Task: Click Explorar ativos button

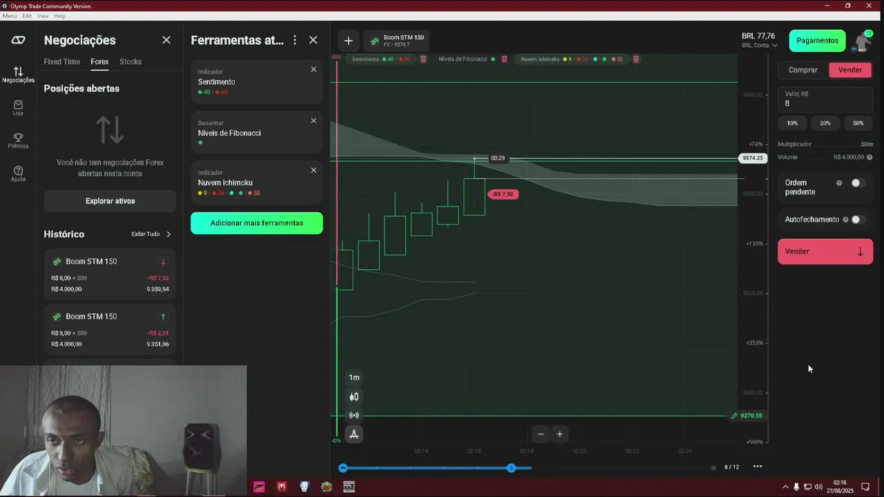Action: (110, 201)
